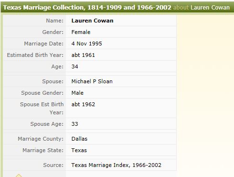
Task: Click the Marriage County field label
Action: [41, 139]
